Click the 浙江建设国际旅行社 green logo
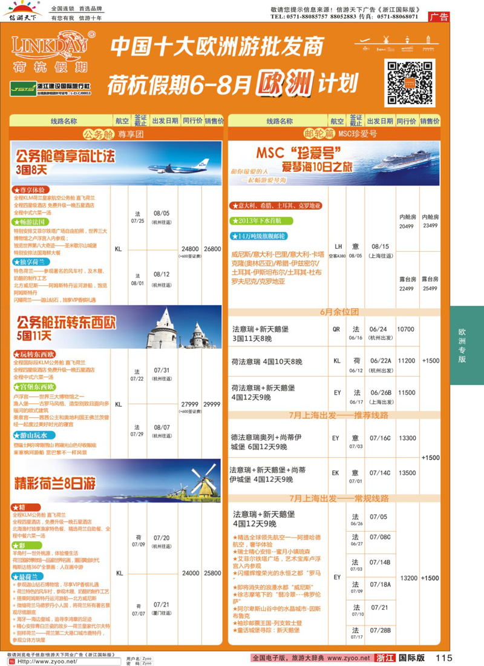The image size is (484, 666). [x=51, y=88]
